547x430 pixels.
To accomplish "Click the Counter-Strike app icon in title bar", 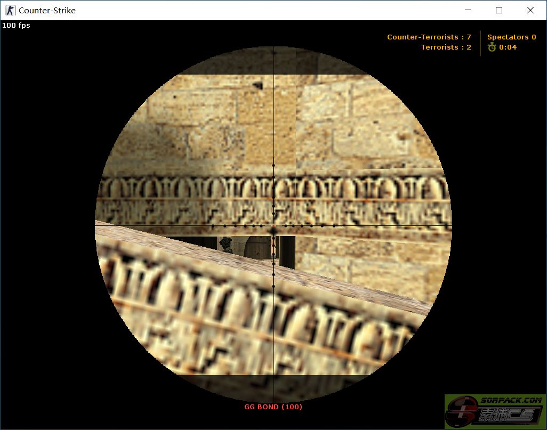I will pyautogui.click(x=10, y=11).
